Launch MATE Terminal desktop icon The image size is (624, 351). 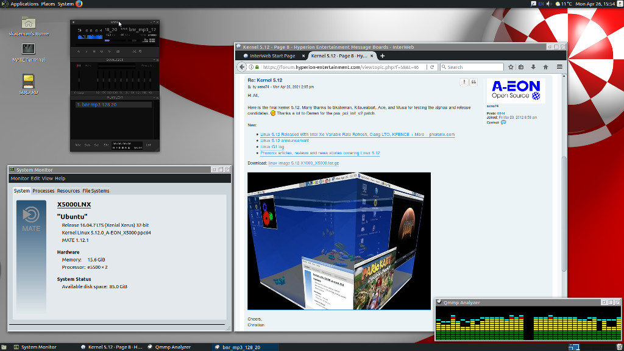28,49
